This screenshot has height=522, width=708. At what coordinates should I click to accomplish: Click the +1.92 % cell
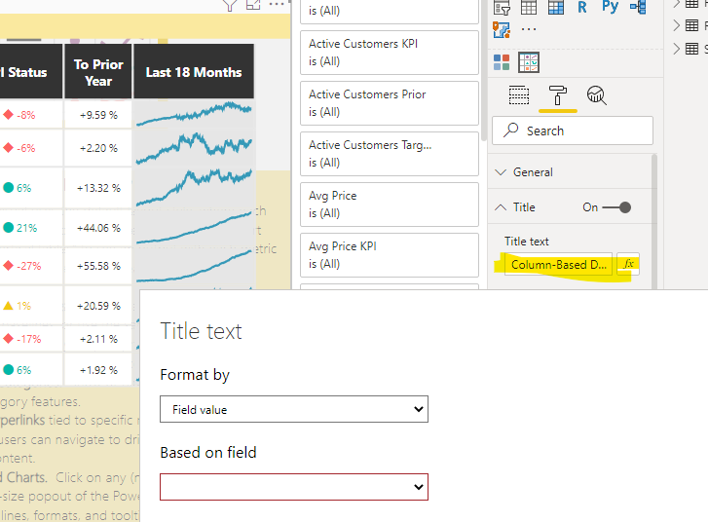click(x=98, y=370)
